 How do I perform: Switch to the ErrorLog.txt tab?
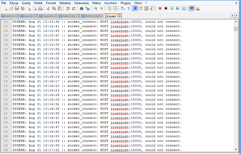pyautogui.click(x=92, y=16)
